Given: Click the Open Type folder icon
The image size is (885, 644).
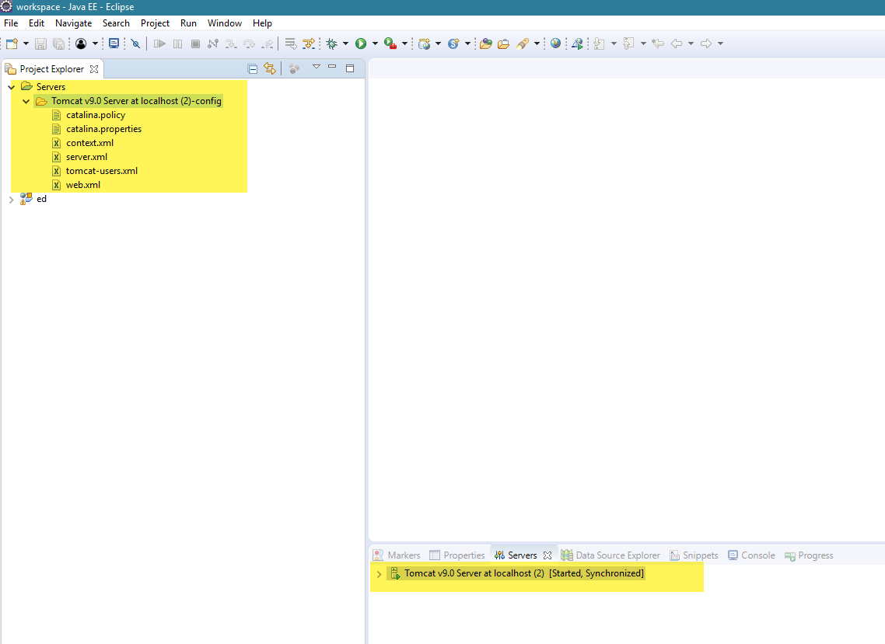Looking at the screenshot, I should [486, 44].
